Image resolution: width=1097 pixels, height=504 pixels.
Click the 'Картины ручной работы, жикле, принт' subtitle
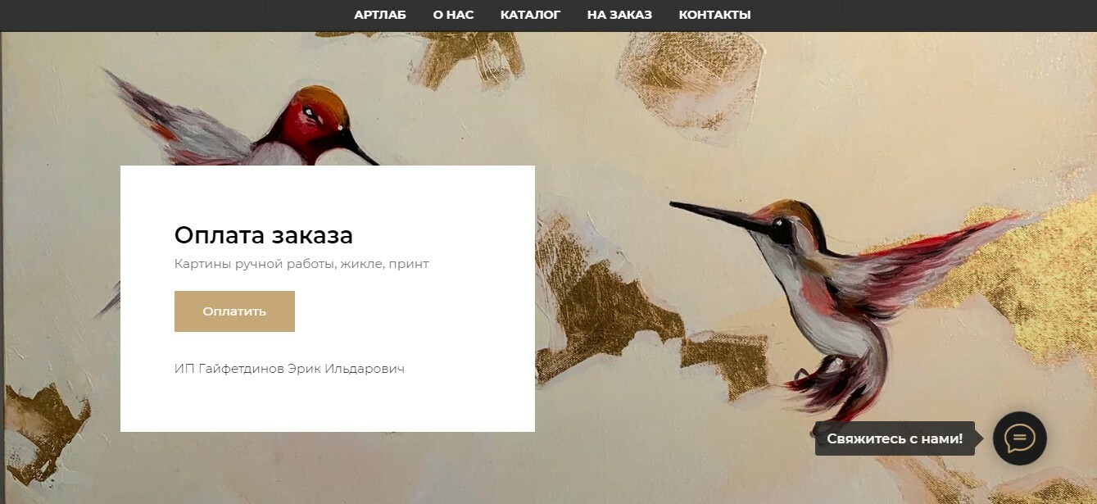[301, 264]
